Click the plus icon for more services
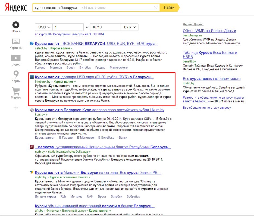 tap(16, 108)
